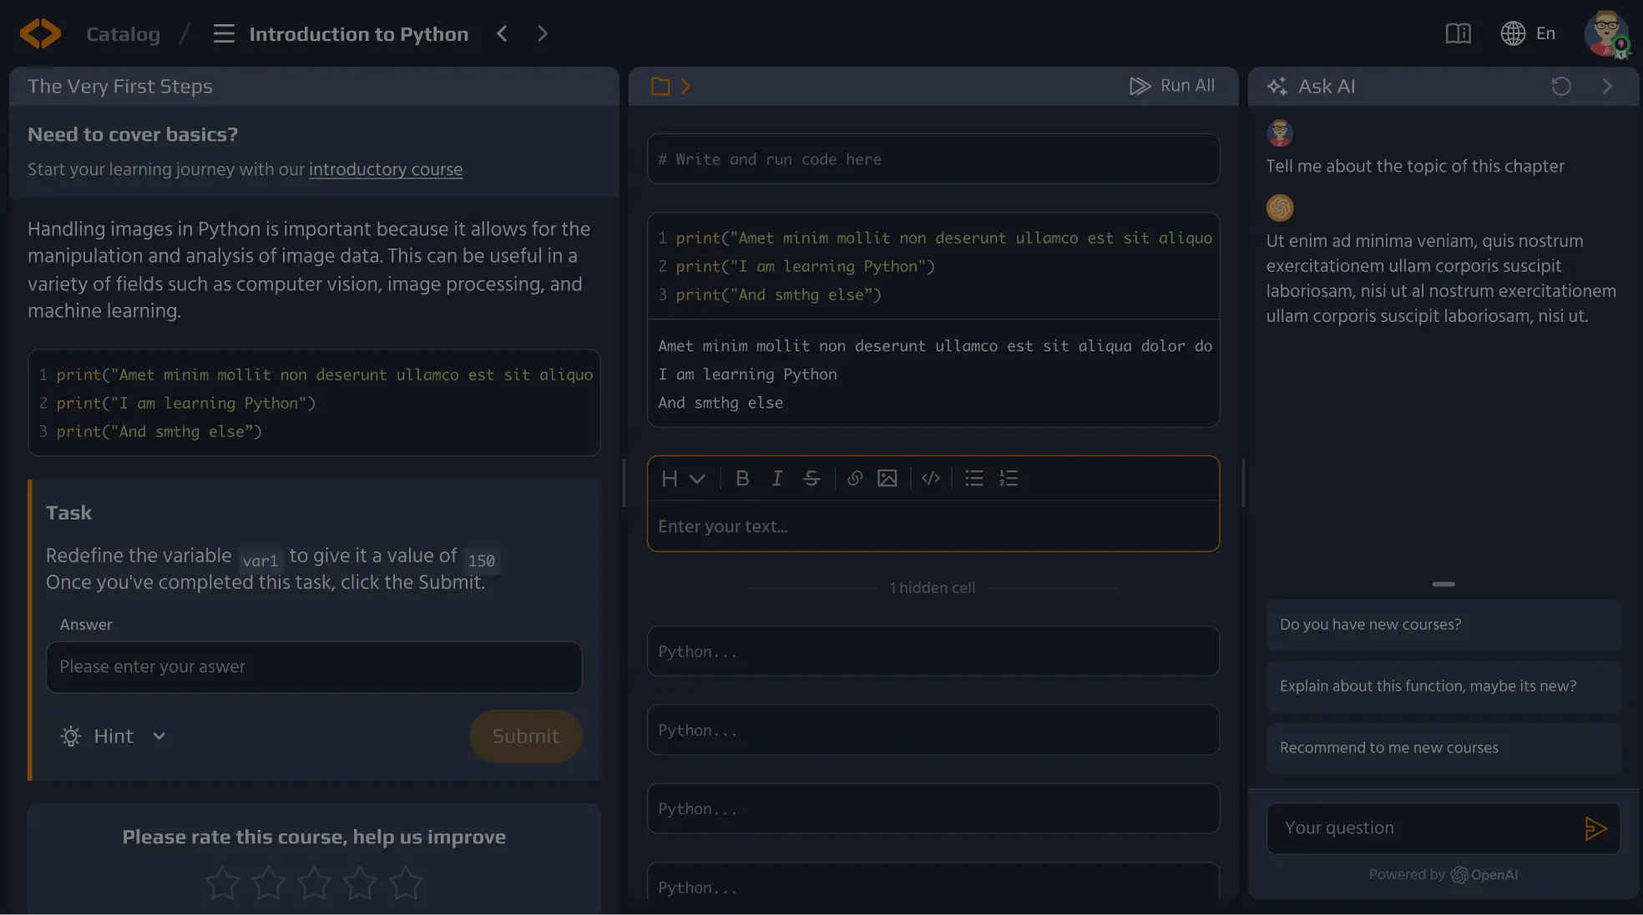The image size is (1643, 915).
Task: Open the introductory course link
Action: [385, 169]
